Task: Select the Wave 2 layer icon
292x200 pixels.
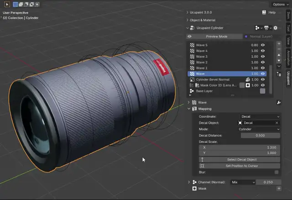Action: tap(192, 62)
